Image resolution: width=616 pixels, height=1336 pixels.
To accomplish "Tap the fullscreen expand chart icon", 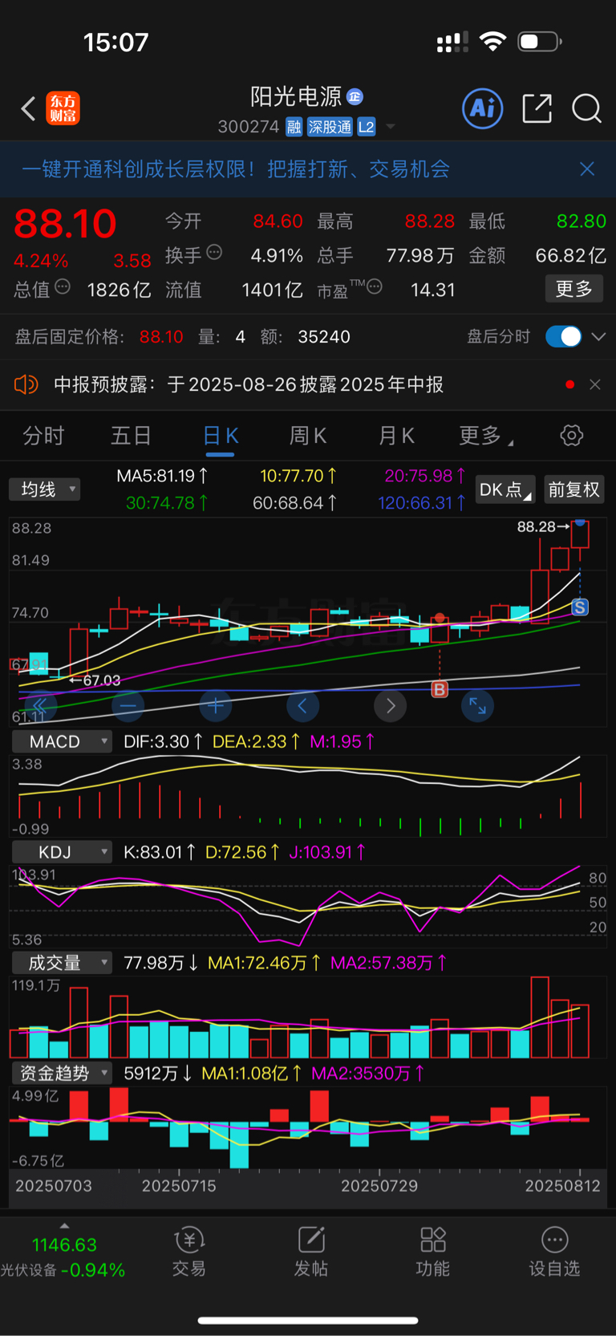I will point(477,706).
